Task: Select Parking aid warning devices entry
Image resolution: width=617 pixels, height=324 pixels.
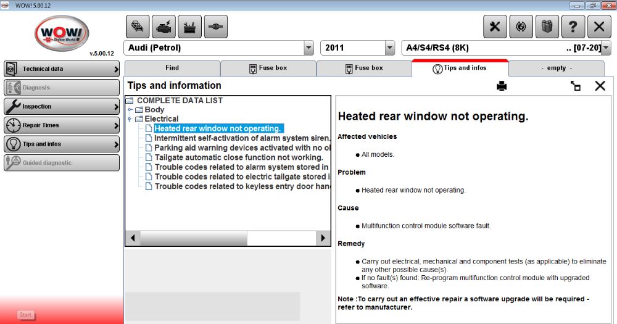Action: point(242,148)
